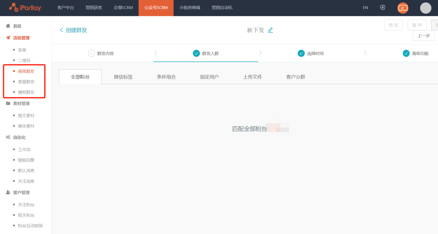Screen dimensions: 438x234
Task: Open 工作流 in the sidebar
Action: pyautogui.click(x=24, y=150)
